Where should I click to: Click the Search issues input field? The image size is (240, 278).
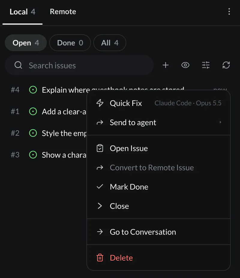79,65
